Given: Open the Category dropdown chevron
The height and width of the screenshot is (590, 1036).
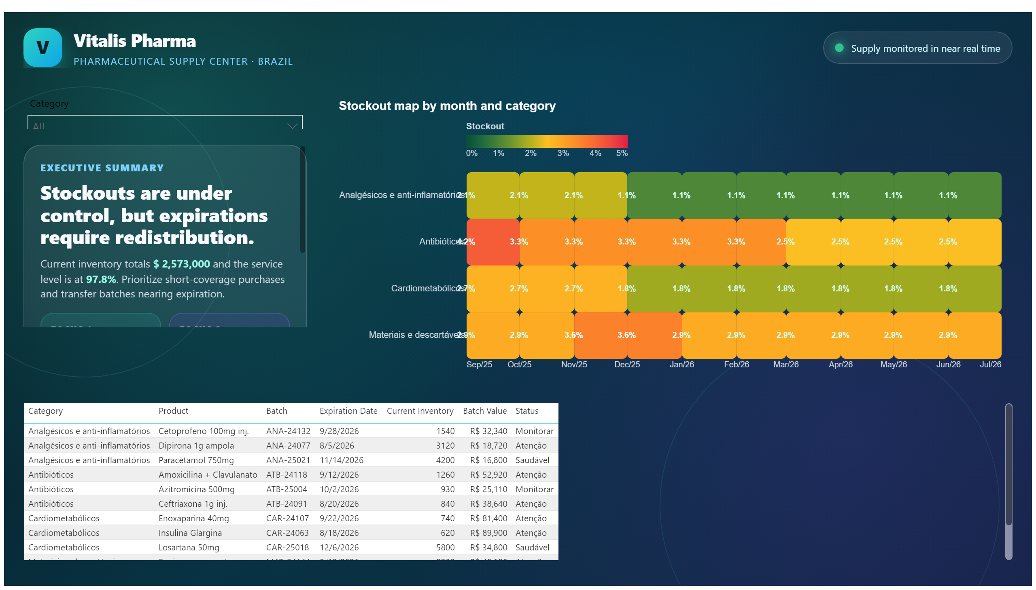Looking at the screenshot, I should (x=292, y=126).
